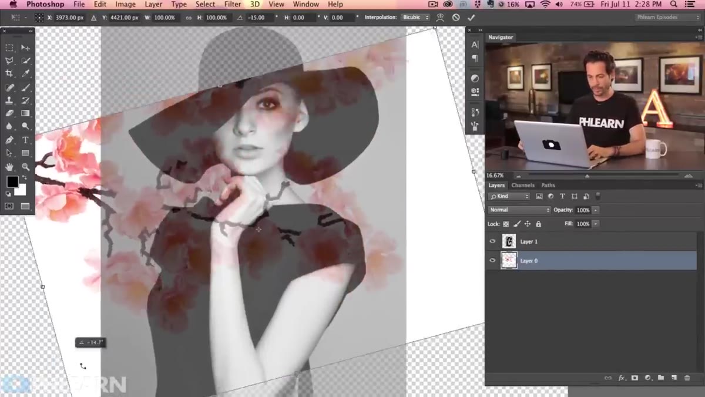Select the Rectangle shape tool

click(x=26, y=153)
